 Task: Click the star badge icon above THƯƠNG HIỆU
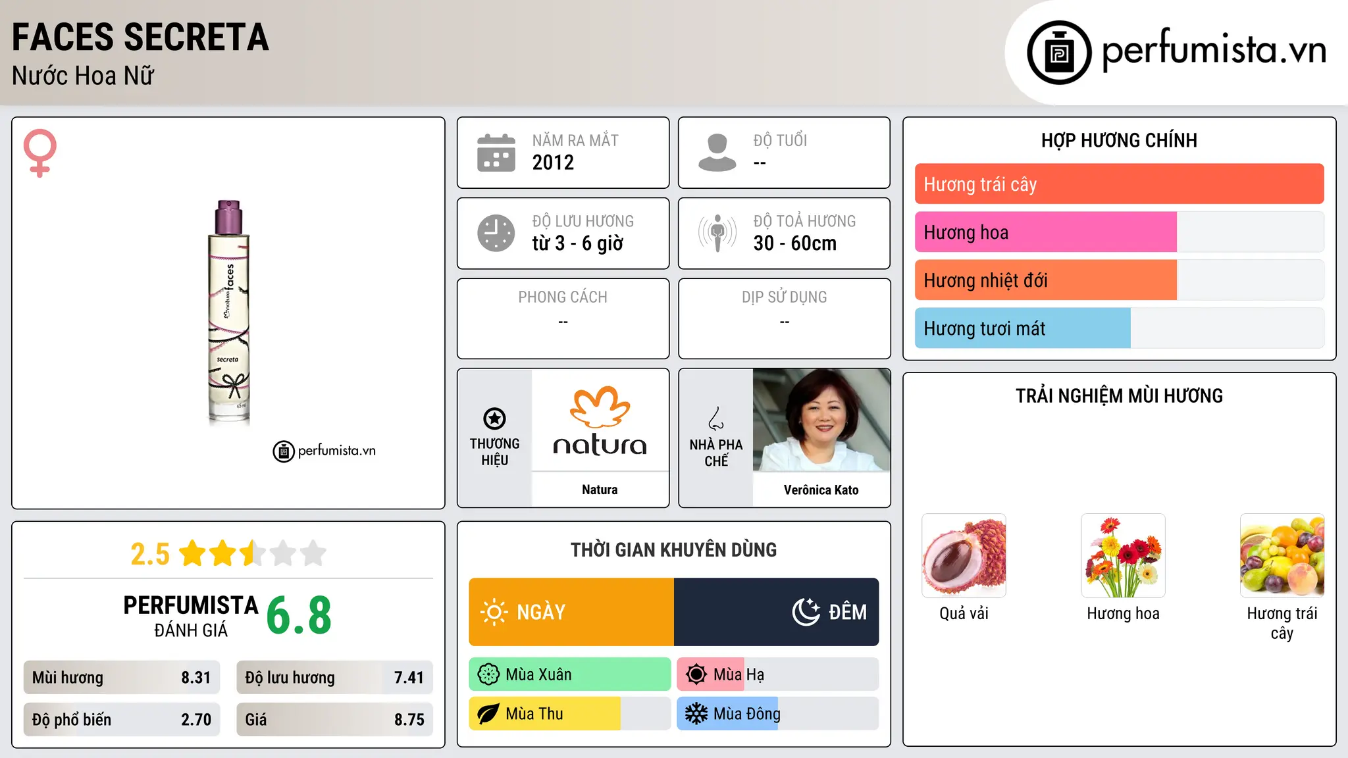click(x=494, y=418)
